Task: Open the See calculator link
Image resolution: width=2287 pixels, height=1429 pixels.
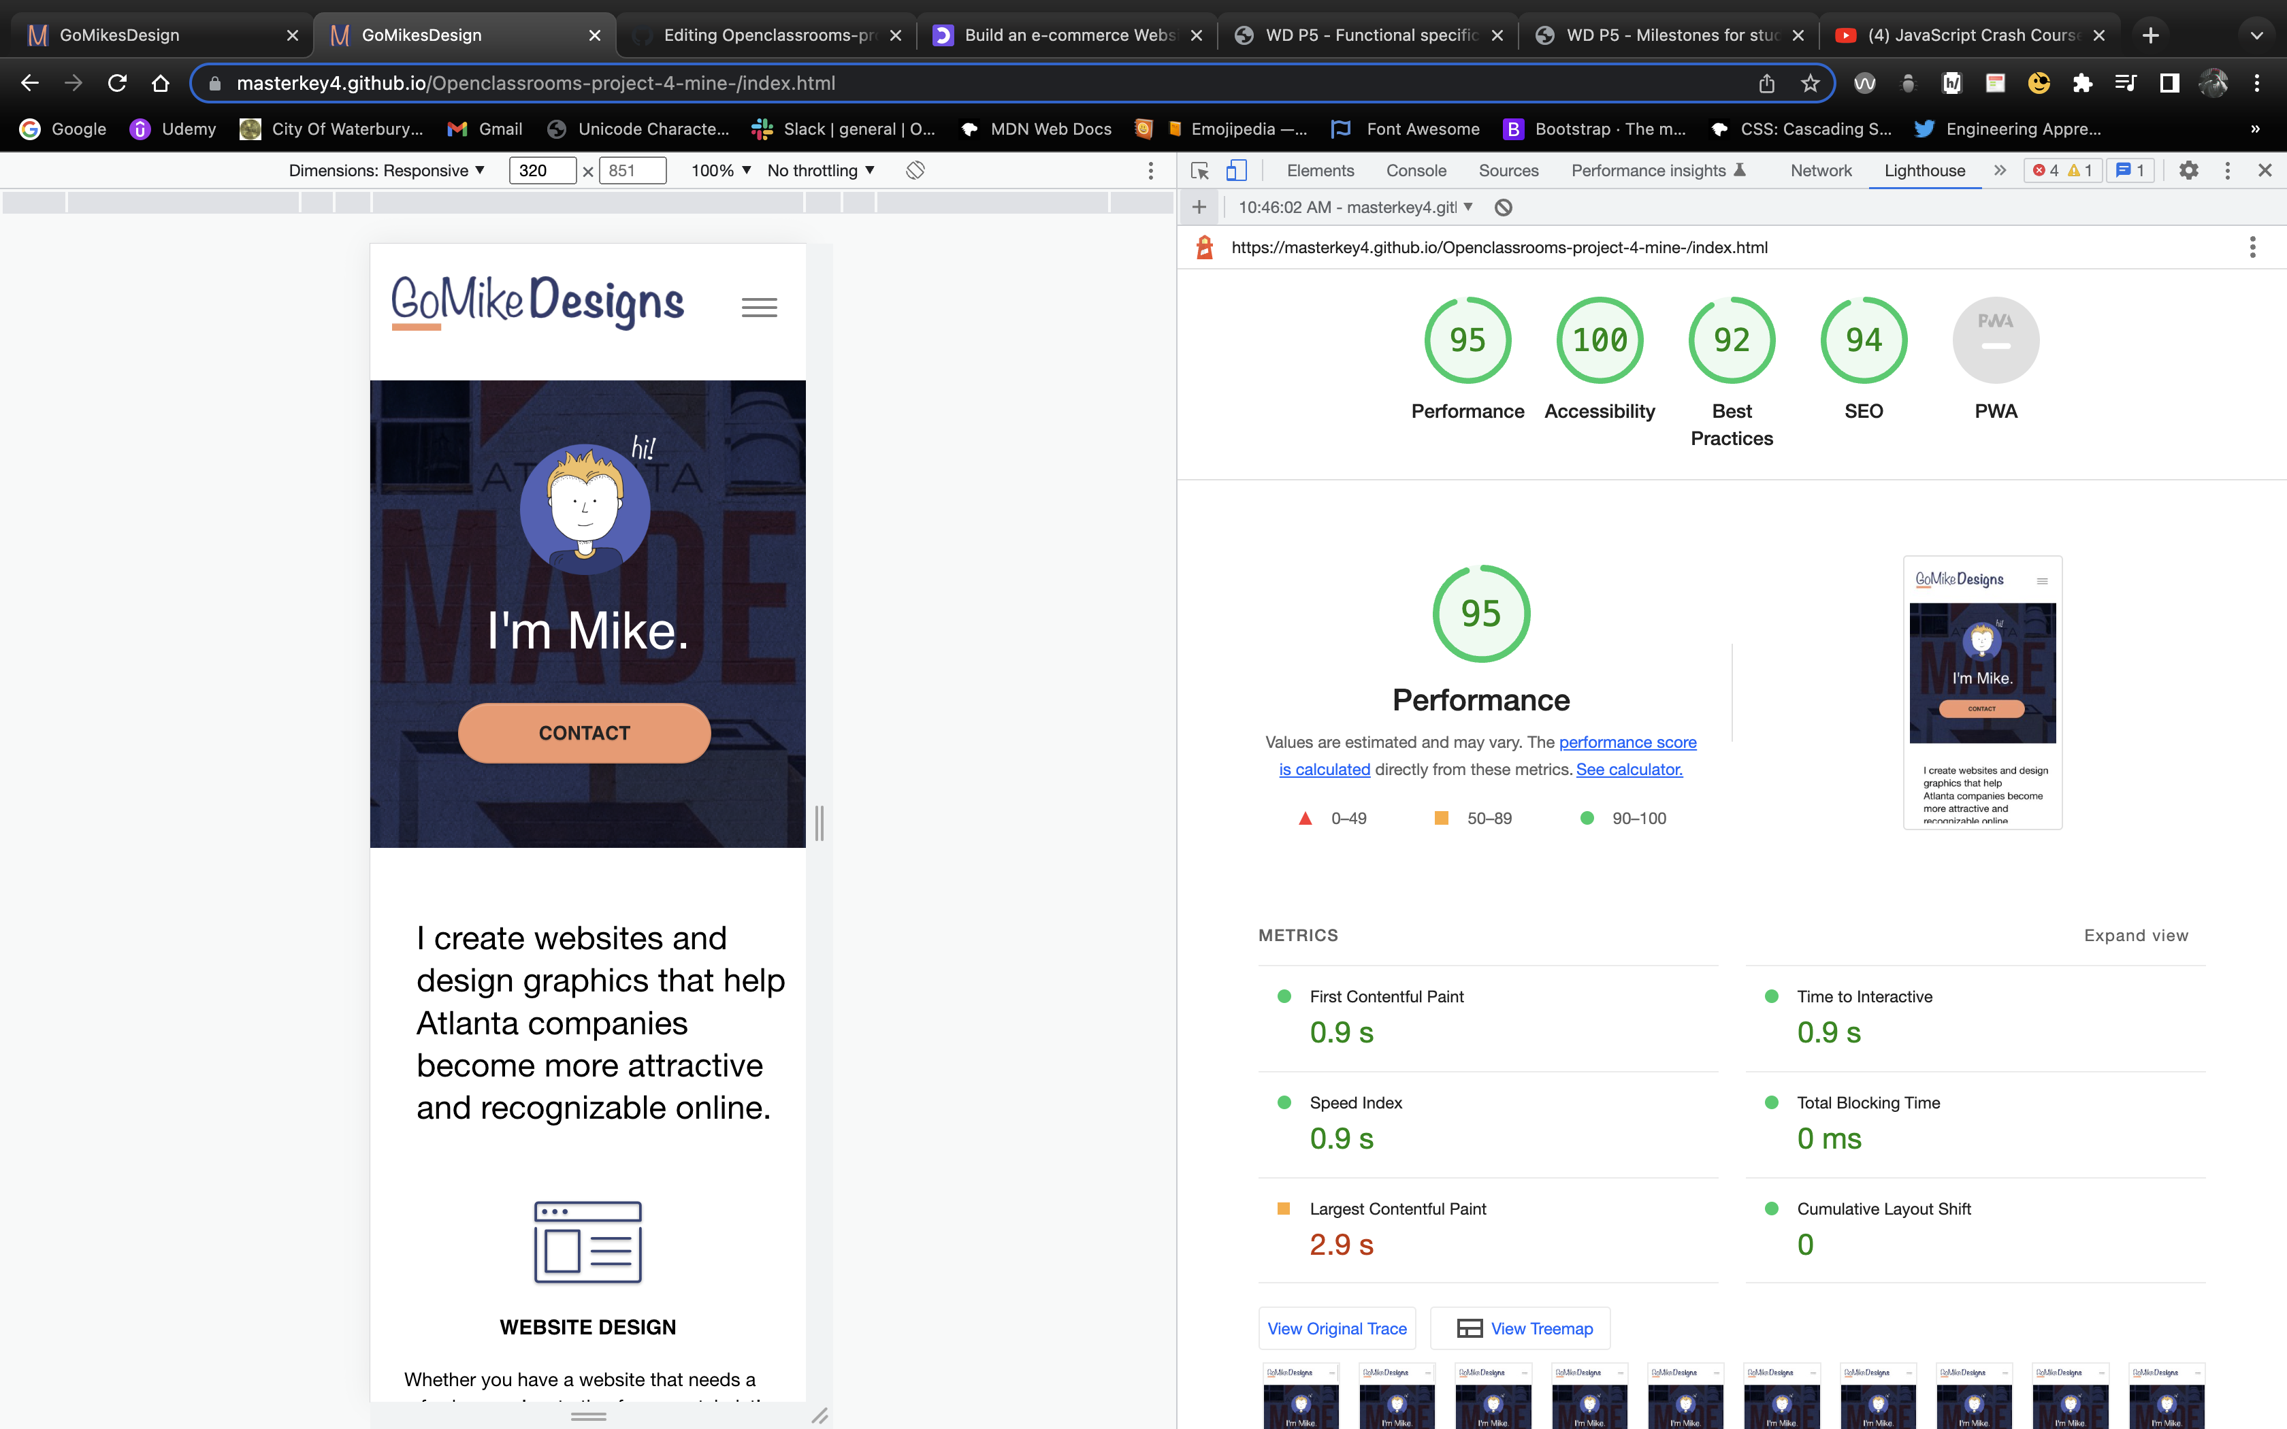Action: click(1628, 770)
